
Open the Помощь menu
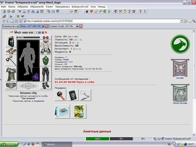(x=102, y=7)
